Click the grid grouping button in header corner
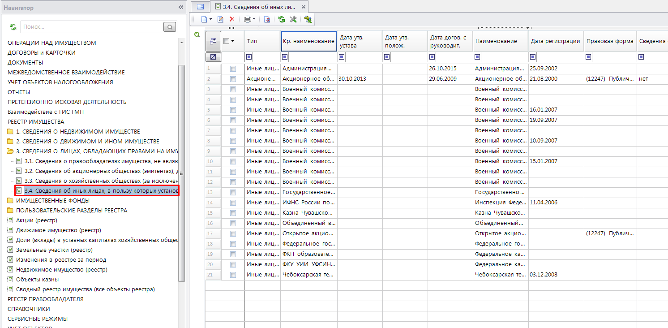 pos(213,41)
